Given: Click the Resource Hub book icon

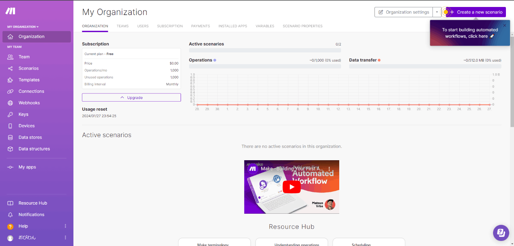Looking at the screenshot, I should (10, 203).
